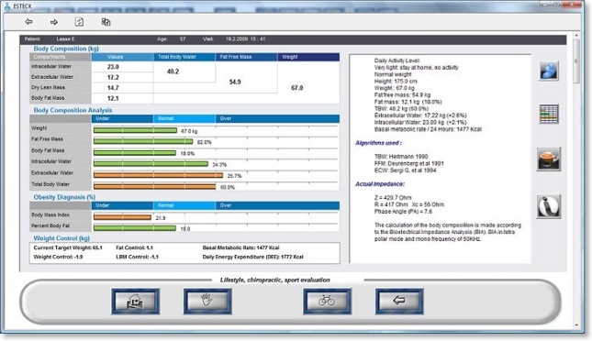
Task: Click the Body Mass Index bar 21.9
Action: tap(122, 217)
